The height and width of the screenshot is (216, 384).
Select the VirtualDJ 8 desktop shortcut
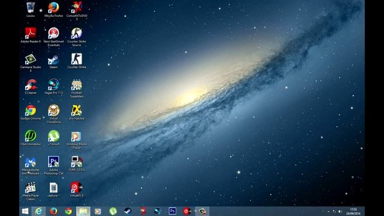click(77, 190)
